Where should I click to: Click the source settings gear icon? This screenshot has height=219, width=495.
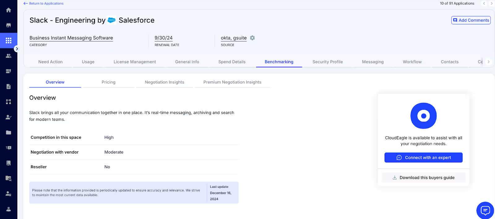(x=252, y=38)
